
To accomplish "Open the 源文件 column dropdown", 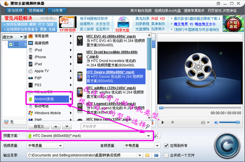I will point(21,37).
